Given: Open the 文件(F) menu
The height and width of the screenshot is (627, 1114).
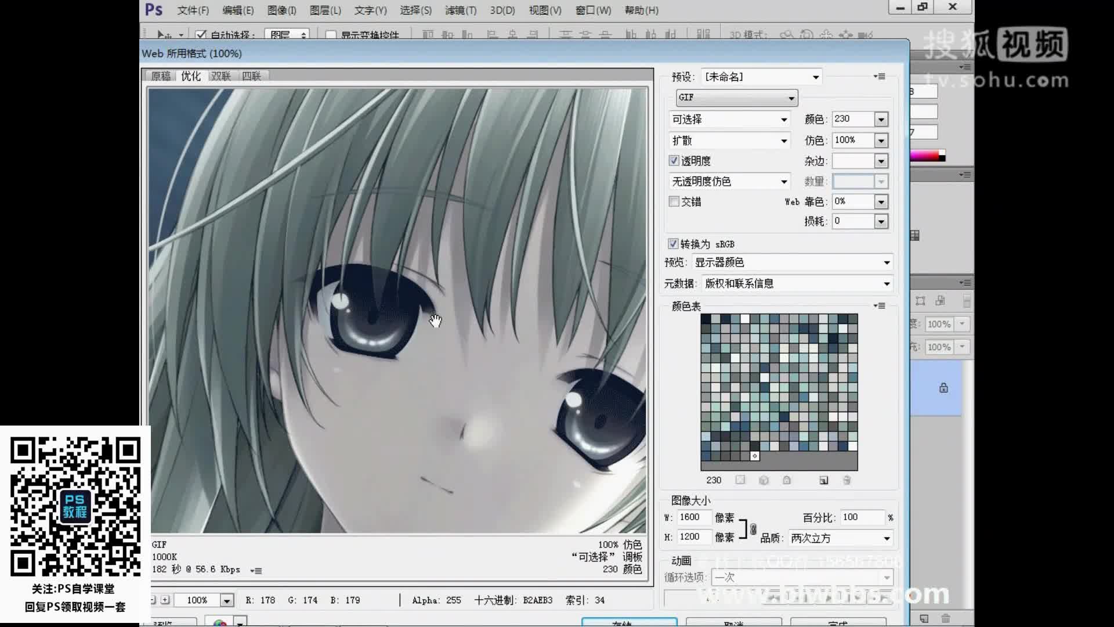Looking at the screenshot, I should coord(193,10).
